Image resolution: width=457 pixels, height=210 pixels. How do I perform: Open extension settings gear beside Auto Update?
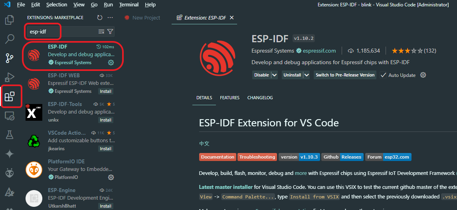click(423, 75)
